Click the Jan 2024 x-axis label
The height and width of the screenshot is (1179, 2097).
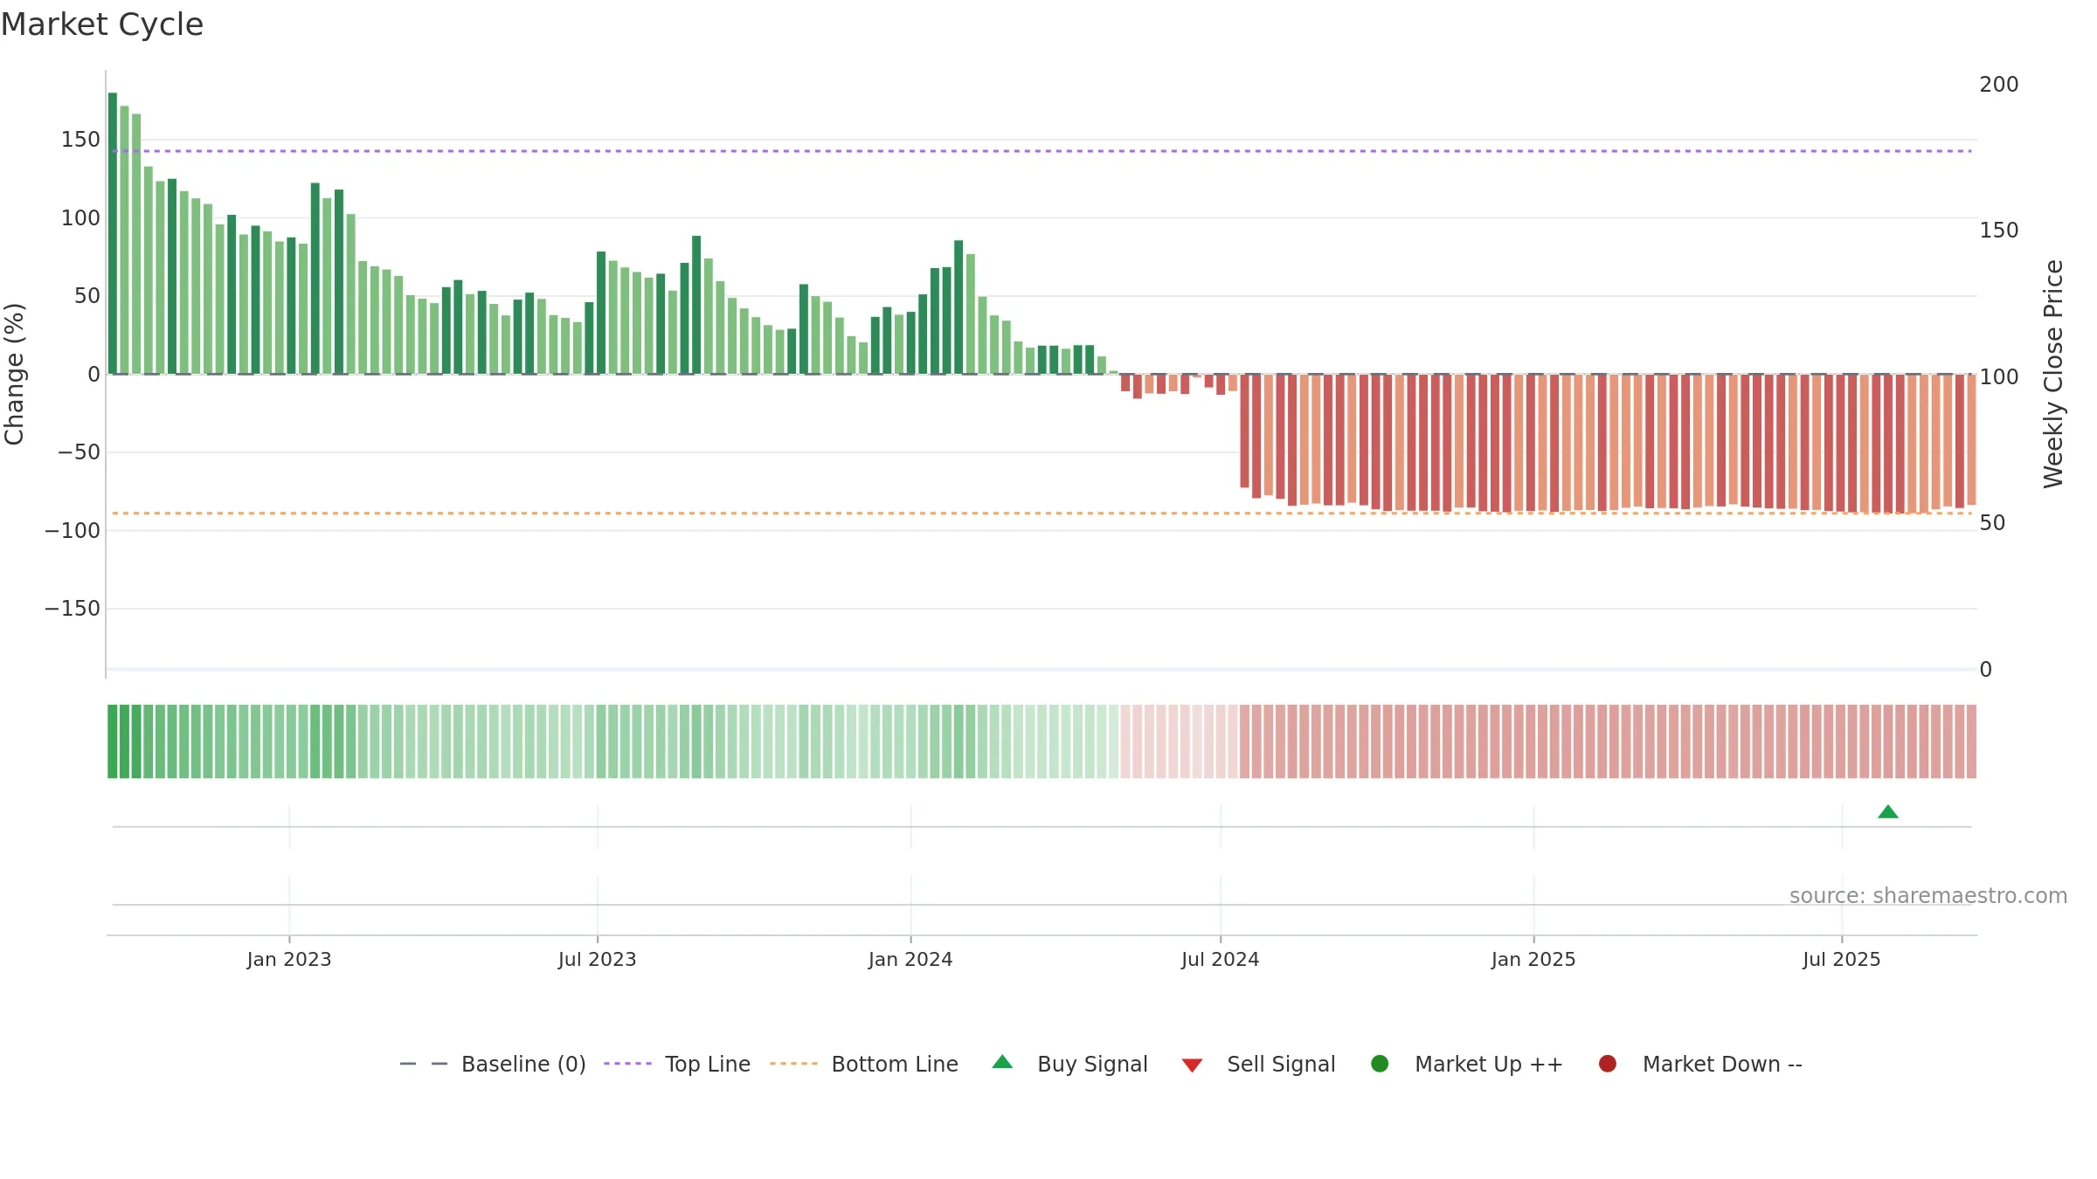point(910,960)
